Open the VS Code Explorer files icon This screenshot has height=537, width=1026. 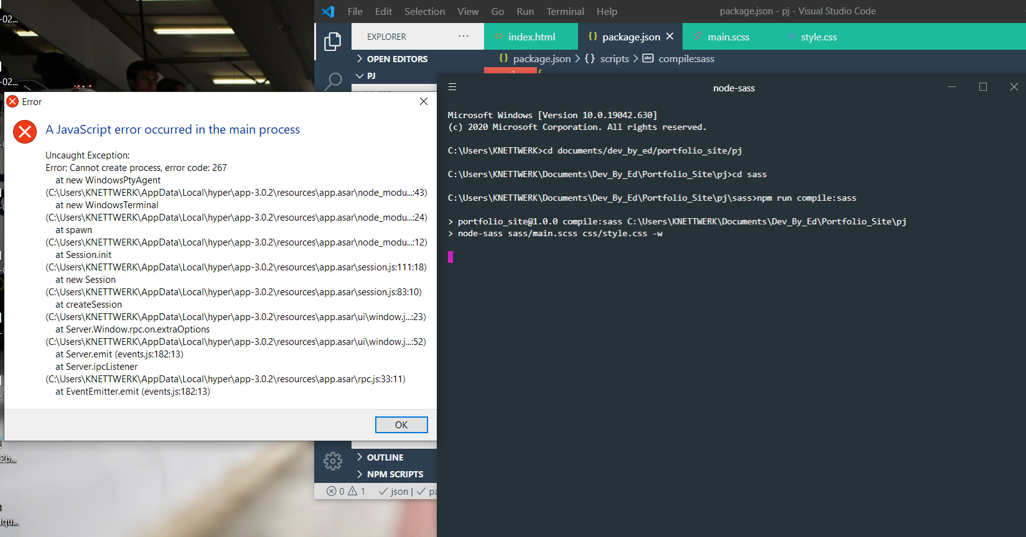[332, 42]
